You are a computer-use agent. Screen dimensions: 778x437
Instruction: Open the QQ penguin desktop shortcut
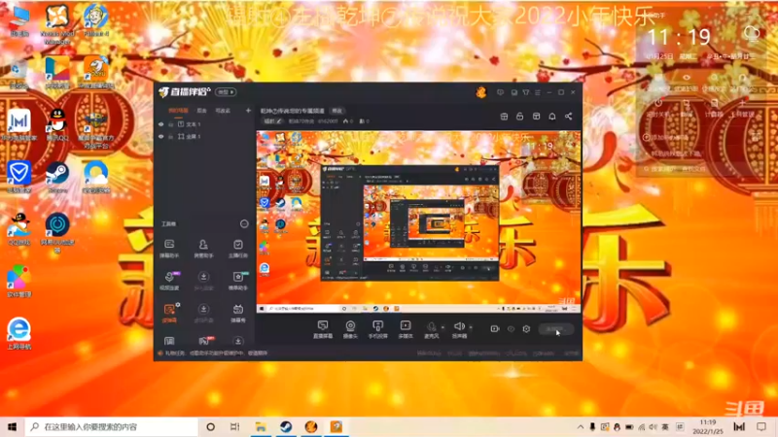[57, 125]
